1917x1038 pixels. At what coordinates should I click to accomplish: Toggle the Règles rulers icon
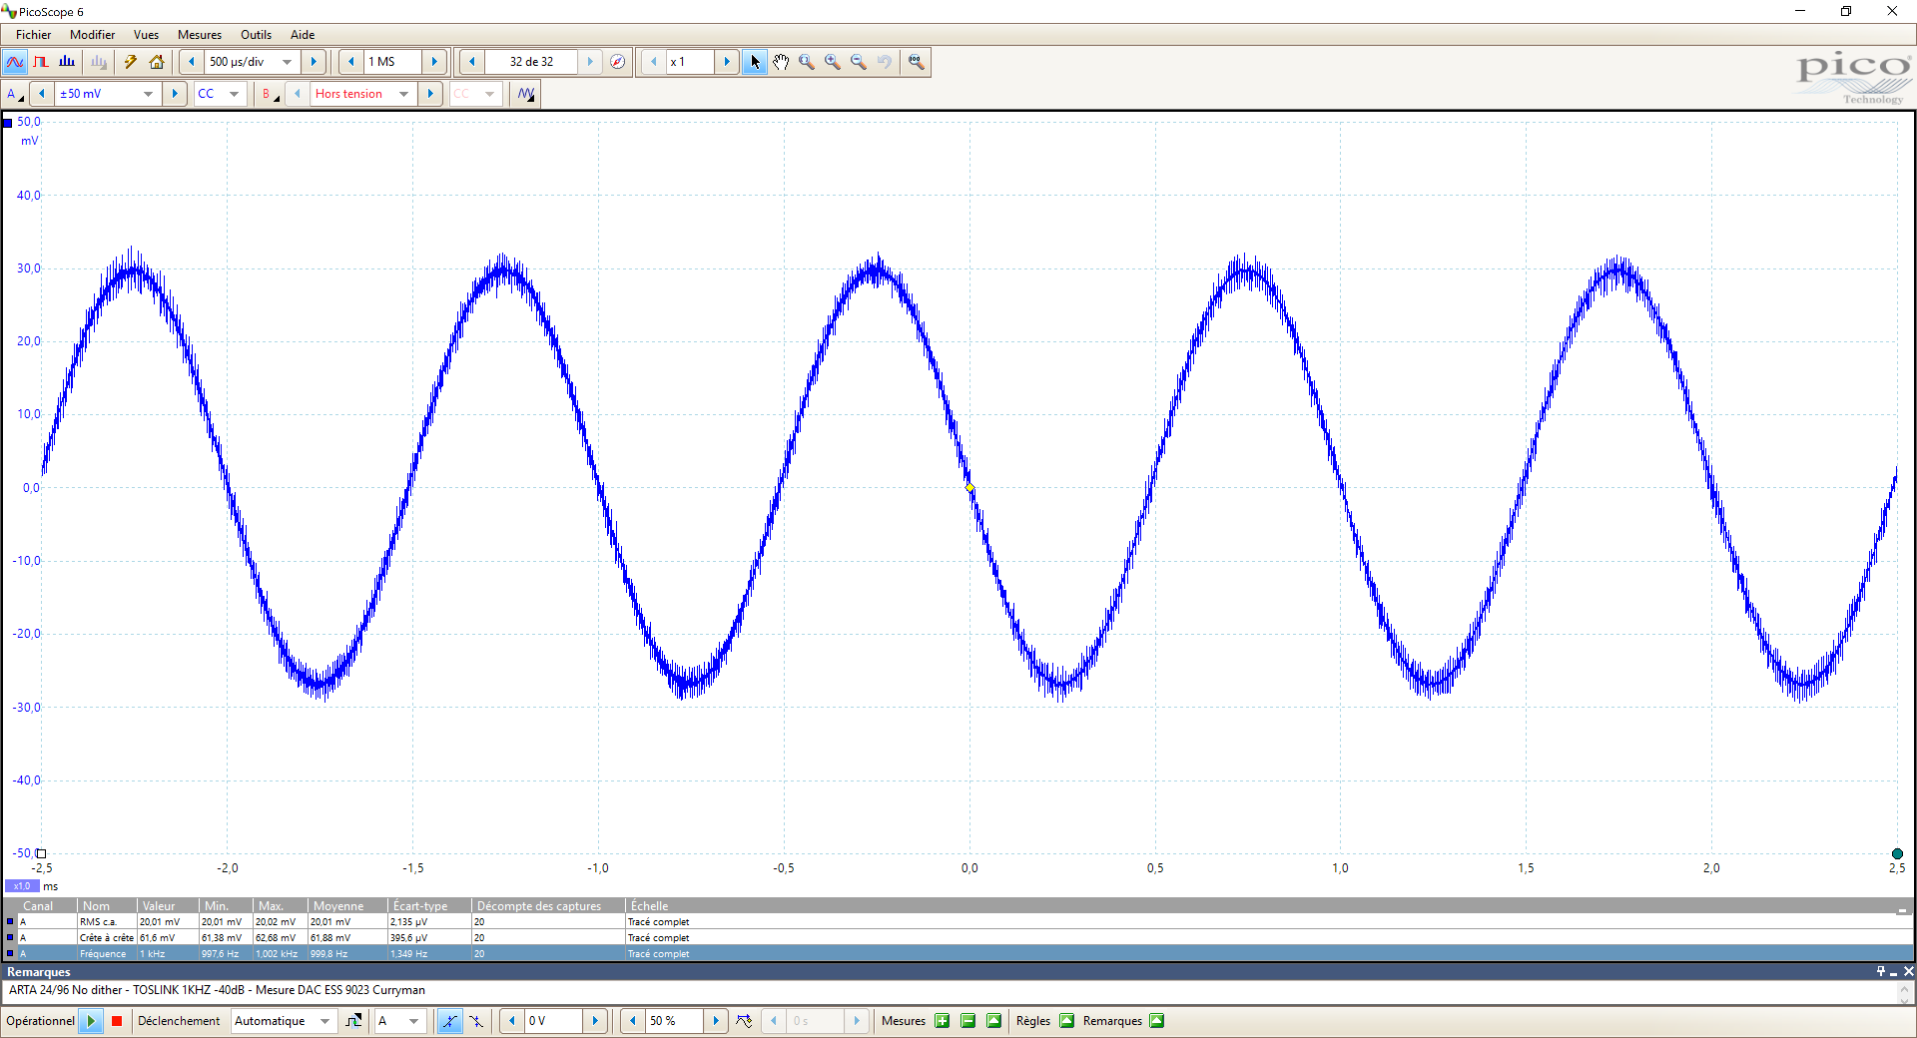(x=1066, y=1021)
